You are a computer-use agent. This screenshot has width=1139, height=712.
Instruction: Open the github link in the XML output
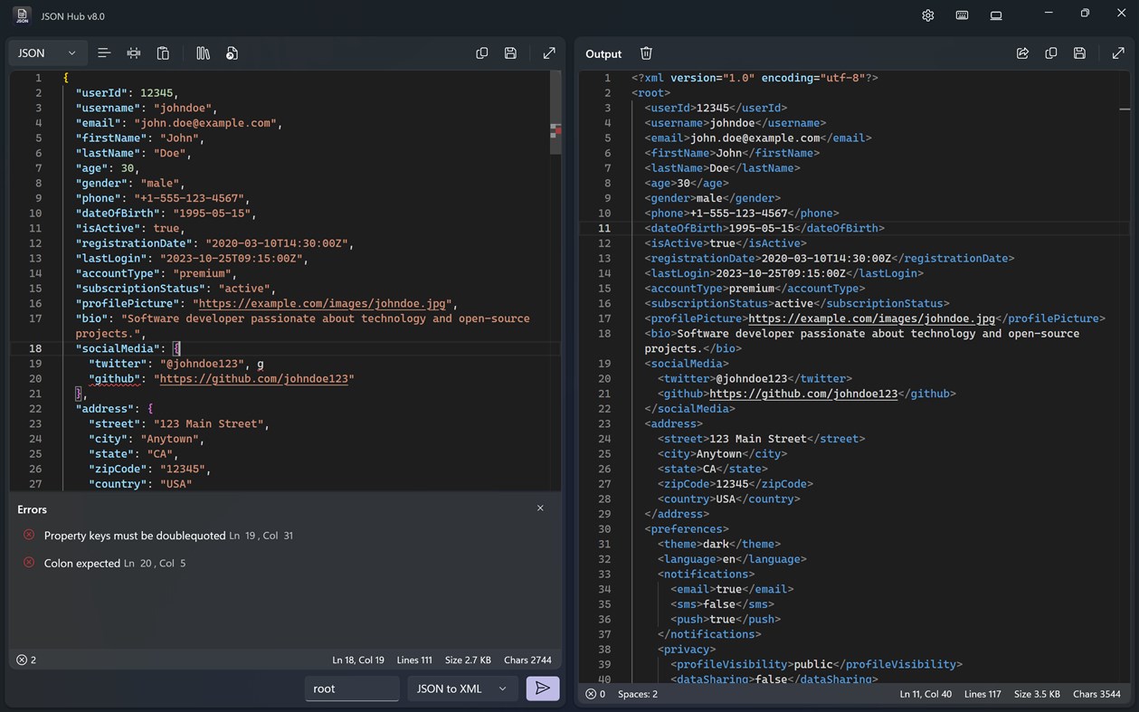[x=803, y=394]
